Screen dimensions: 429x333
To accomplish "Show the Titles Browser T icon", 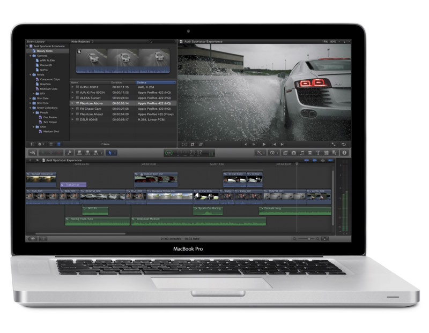I will pos(318,153).
